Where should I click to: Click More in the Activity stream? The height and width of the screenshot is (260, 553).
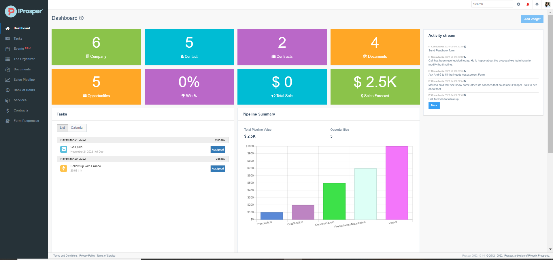[x=434, y=106]
